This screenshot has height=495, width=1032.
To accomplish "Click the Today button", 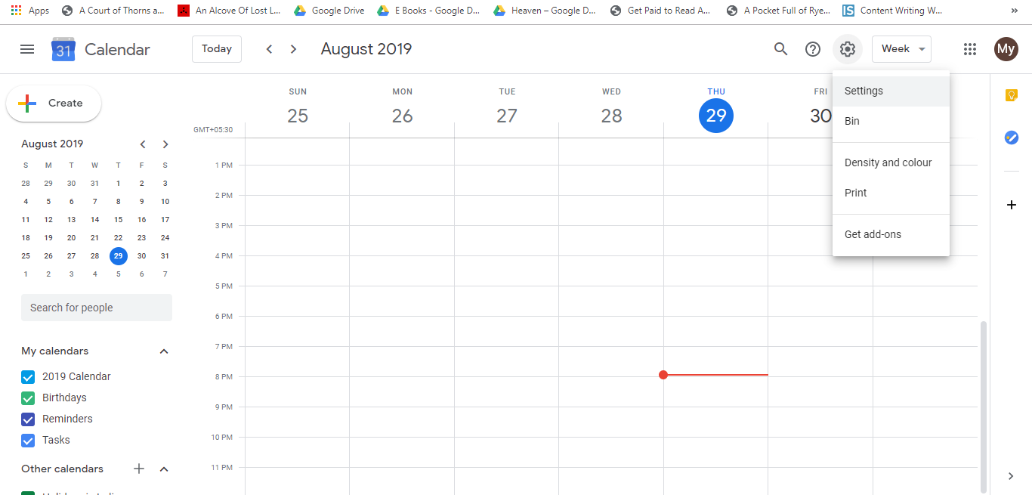I will [217, 49].
